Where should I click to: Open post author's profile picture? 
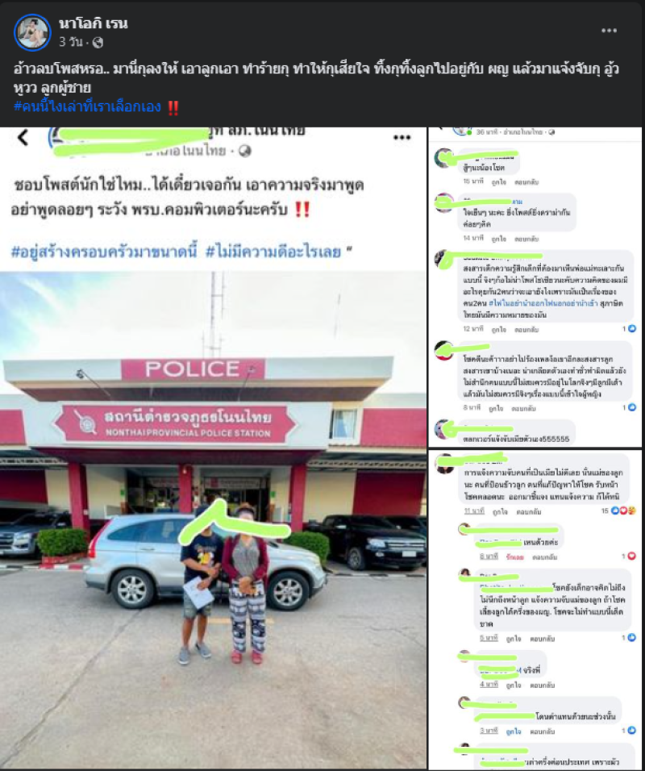tap(32, 32)
